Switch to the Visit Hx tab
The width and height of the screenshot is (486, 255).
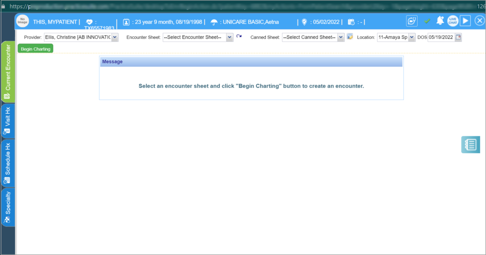tap(8, 121)
